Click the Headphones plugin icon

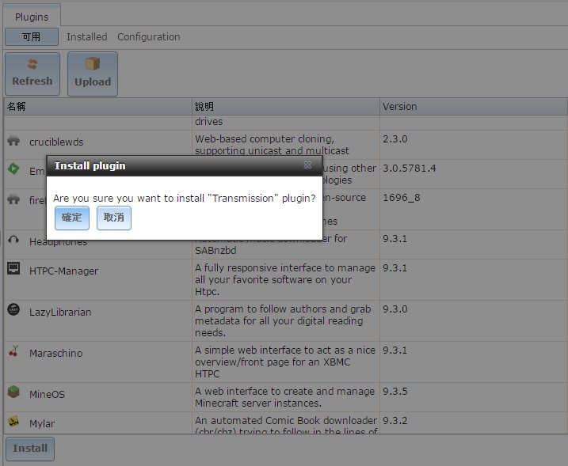coord(13,239)
